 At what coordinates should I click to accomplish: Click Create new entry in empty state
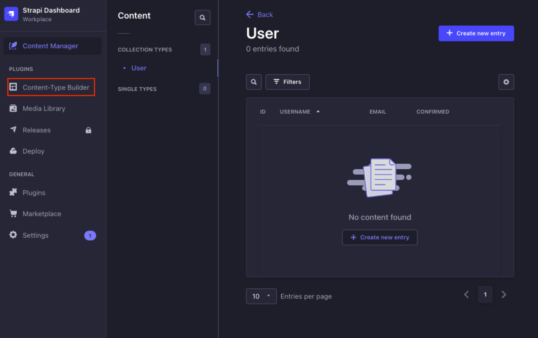tap(380, 237)
